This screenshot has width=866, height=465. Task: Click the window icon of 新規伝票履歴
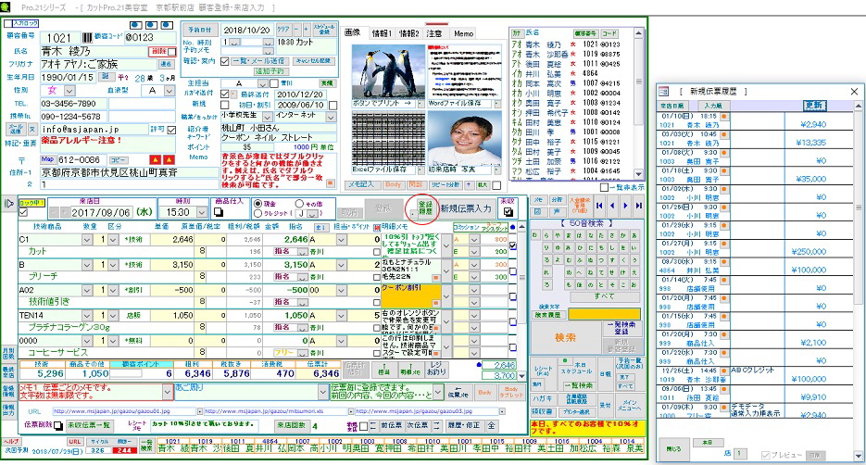pyautogui.click(x=663, y=91)
